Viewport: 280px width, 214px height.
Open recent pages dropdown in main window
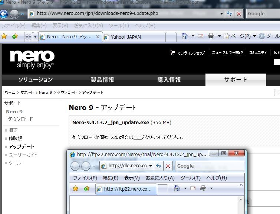(22, 14)
